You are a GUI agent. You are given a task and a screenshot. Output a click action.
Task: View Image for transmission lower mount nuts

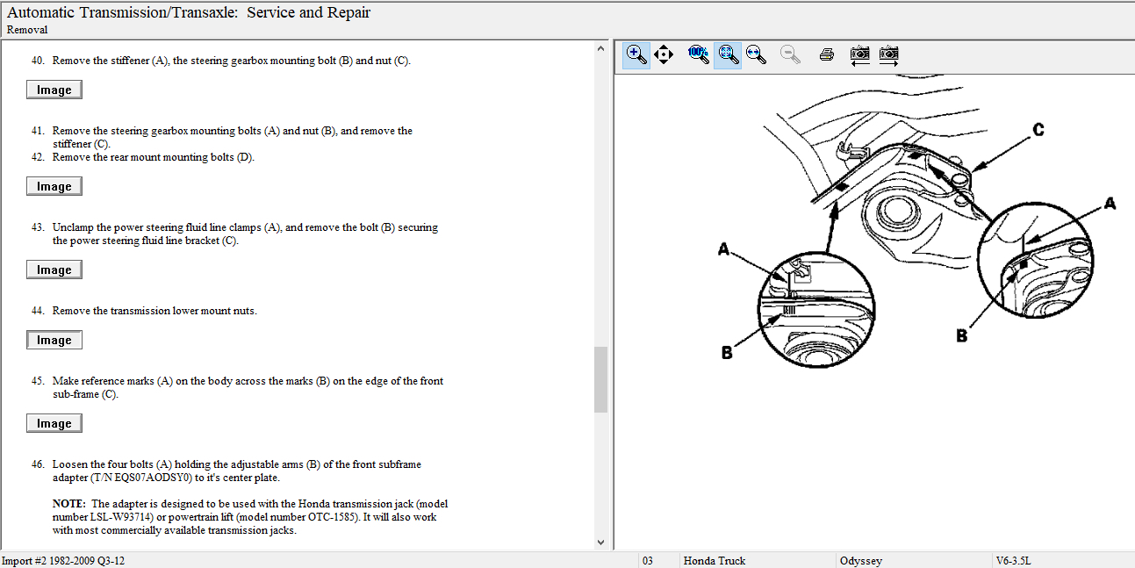tap(54, 340)
